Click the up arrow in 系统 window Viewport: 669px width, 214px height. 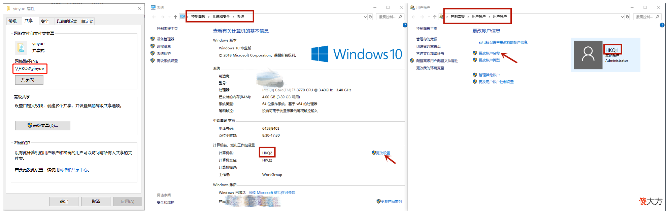click(175, 17)
